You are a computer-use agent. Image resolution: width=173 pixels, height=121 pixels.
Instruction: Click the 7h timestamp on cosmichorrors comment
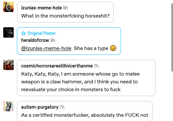(x=96, y=66)
